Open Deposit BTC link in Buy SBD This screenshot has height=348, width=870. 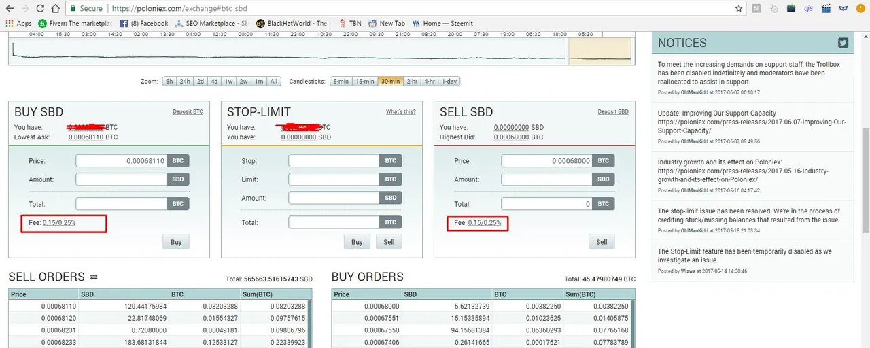click(188, 111)
